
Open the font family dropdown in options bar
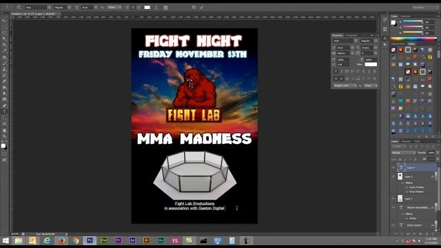(x=49, y=8)
